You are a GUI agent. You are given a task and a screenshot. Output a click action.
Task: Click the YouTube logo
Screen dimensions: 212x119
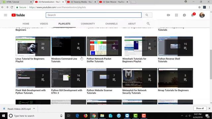point(18,15)
